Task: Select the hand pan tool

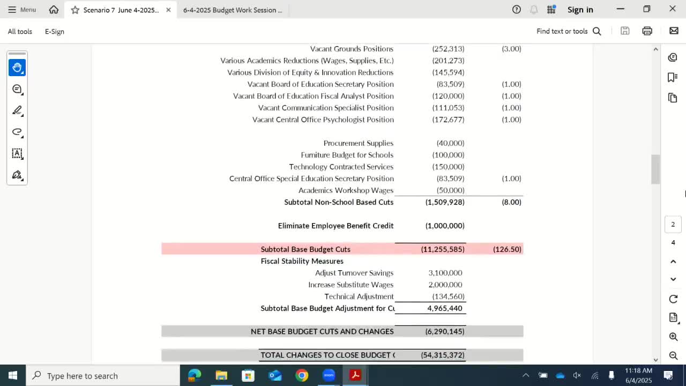Action: tap(17, 68)
